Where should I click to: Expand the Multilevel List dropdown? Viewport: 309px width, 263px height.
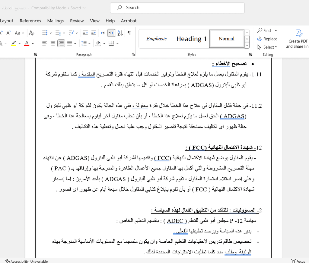pos(77,33)
